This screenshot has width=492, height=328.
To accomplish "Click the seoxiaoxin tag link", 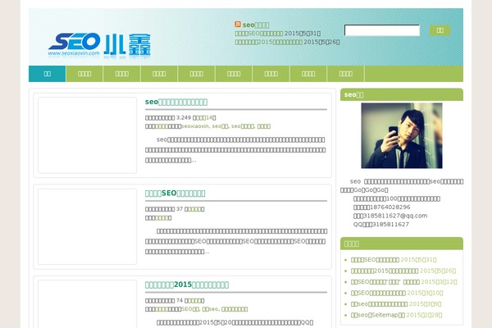I will (x=195, y=126).
